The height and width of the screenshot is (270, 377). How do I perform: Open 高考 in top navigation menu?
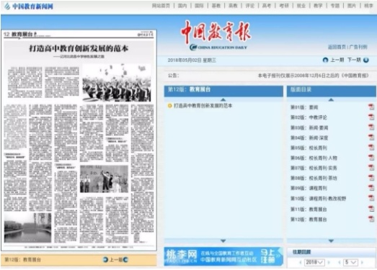tap(267, 6)
